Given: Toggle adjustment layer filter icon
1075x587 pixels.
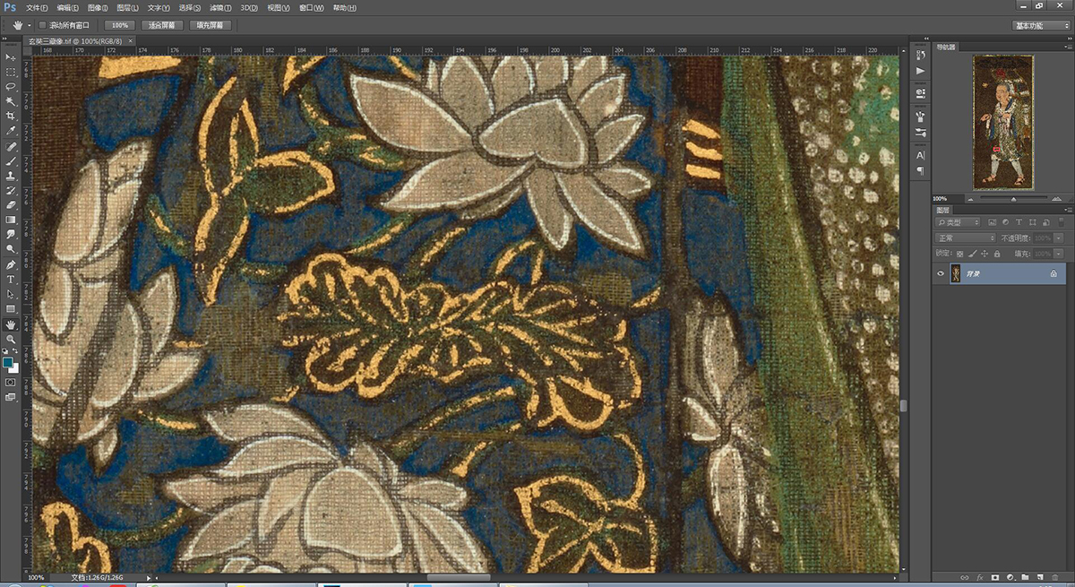Looking at the screenshot, I should pos(1004,221).
